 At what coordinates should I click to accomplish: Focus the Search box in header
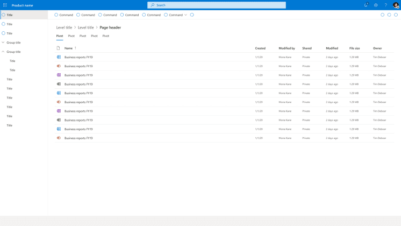(x=216, y=5)
